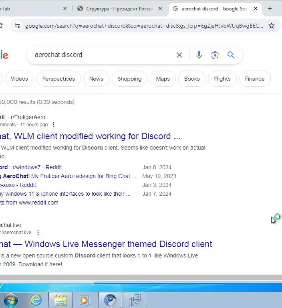Open more results from www.reddit.com

click(x=29, y=203)
